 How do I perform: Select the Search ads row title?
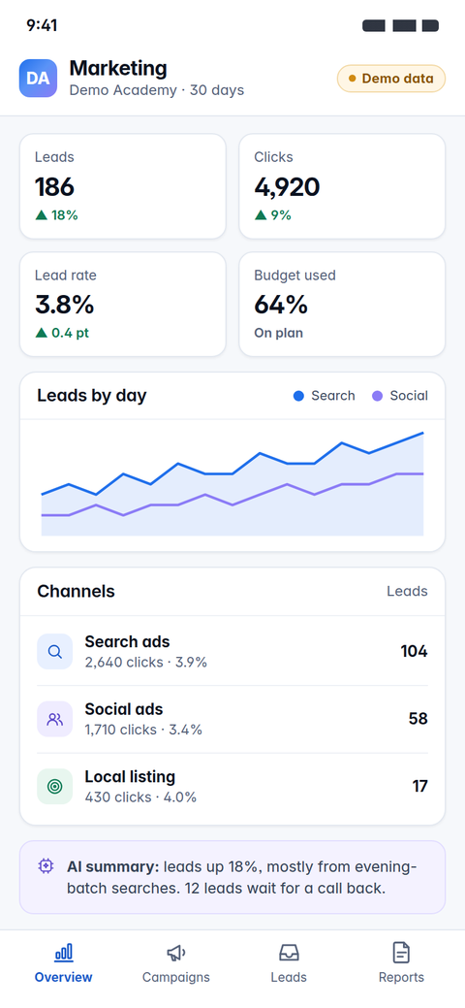coord(127,641)
